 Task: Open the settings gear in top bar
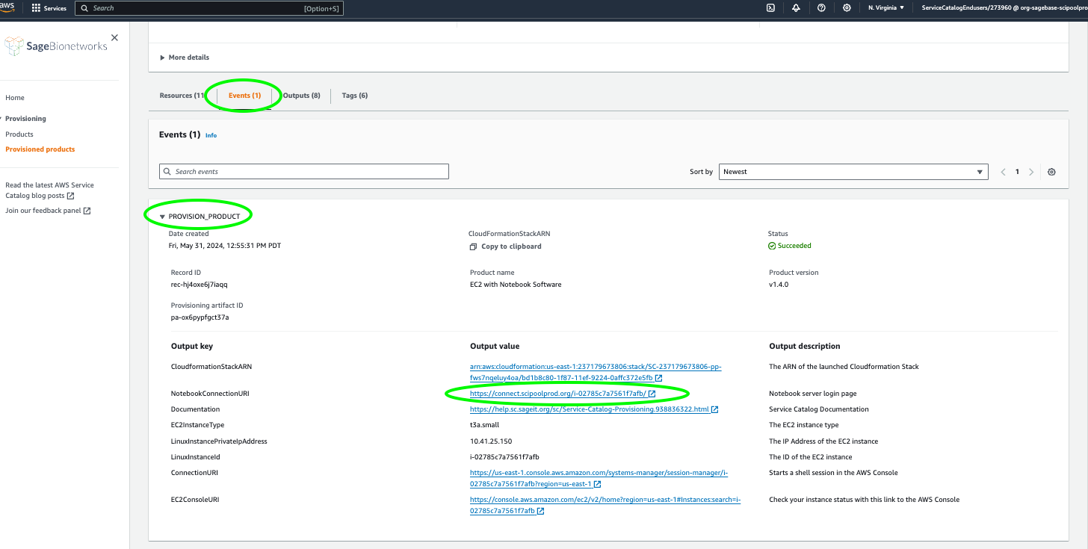click(847, 8)
